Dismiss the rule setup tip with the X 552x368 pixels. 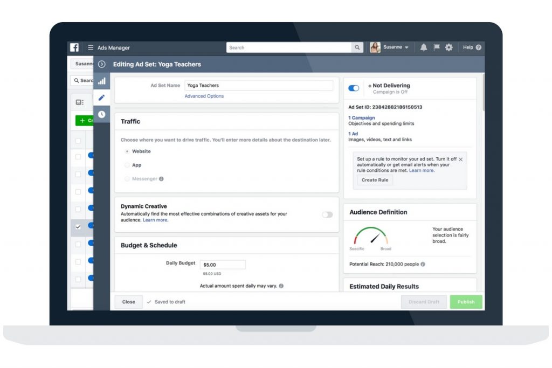pyautogui.click(x=461, y=159)
